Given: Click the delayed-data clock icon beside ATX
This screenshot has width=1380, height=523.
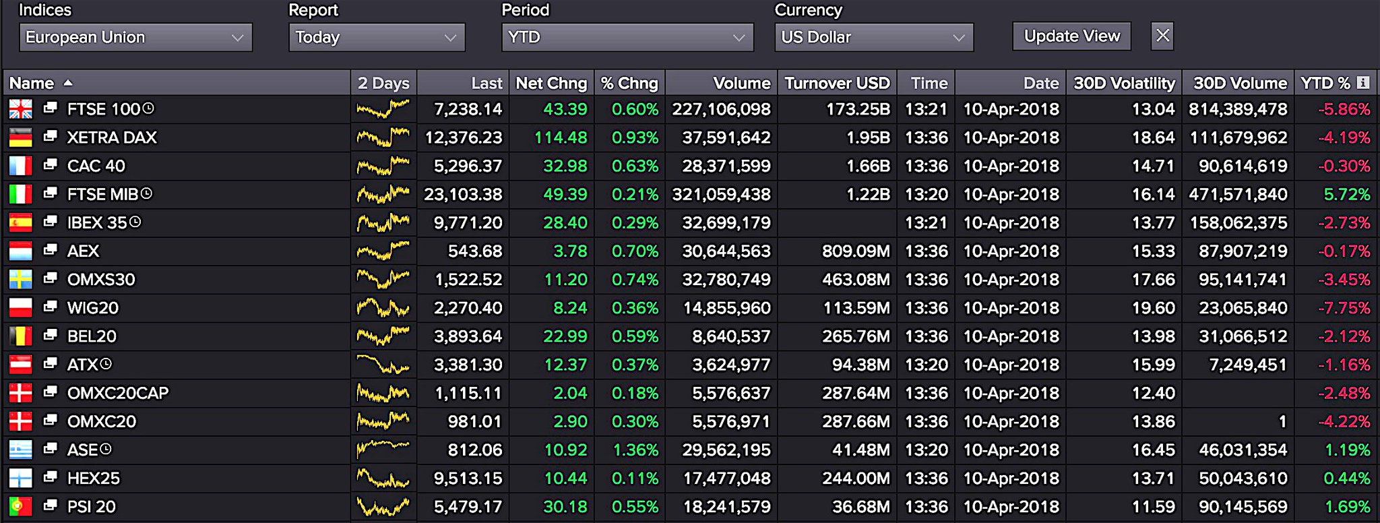Looking at the screenshot, I should pyautogui.click(x=106, y=364).
